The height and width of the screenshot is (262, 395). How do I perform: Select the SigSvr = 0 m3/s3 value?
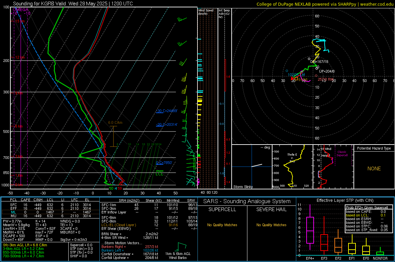74,240
